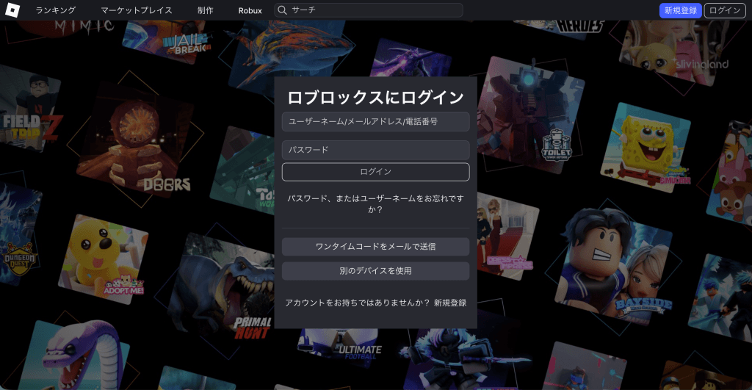
Task: Click the ログイン button in the header
Action: point(725,10)
